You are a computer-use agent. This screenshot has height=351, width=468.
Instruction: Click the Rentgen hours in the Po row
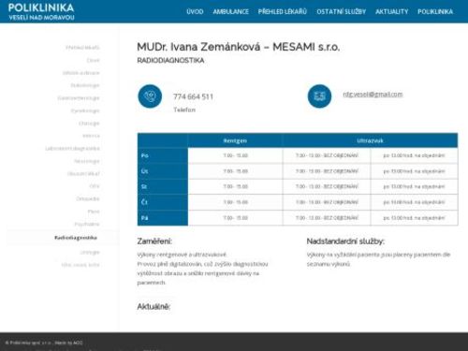[x=236, y=155]
